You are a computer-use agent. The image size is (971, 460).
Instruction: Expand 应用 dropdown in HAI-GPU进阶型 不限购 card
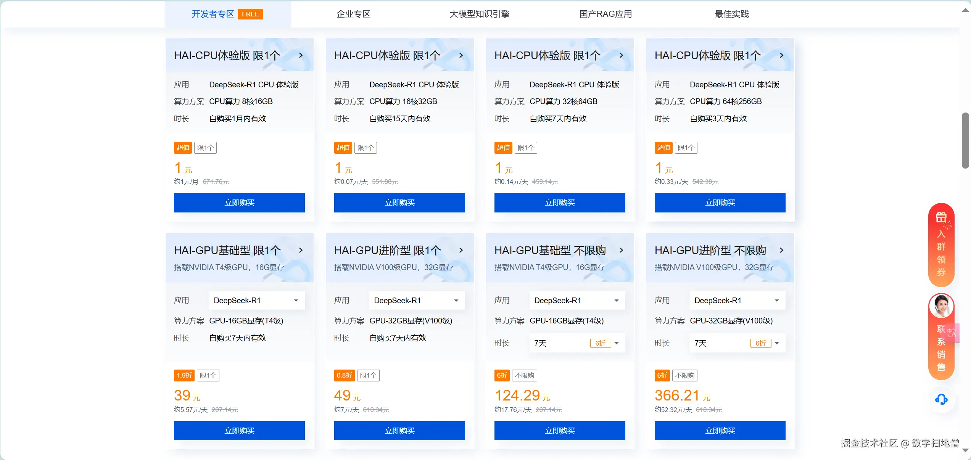(738, 301)
